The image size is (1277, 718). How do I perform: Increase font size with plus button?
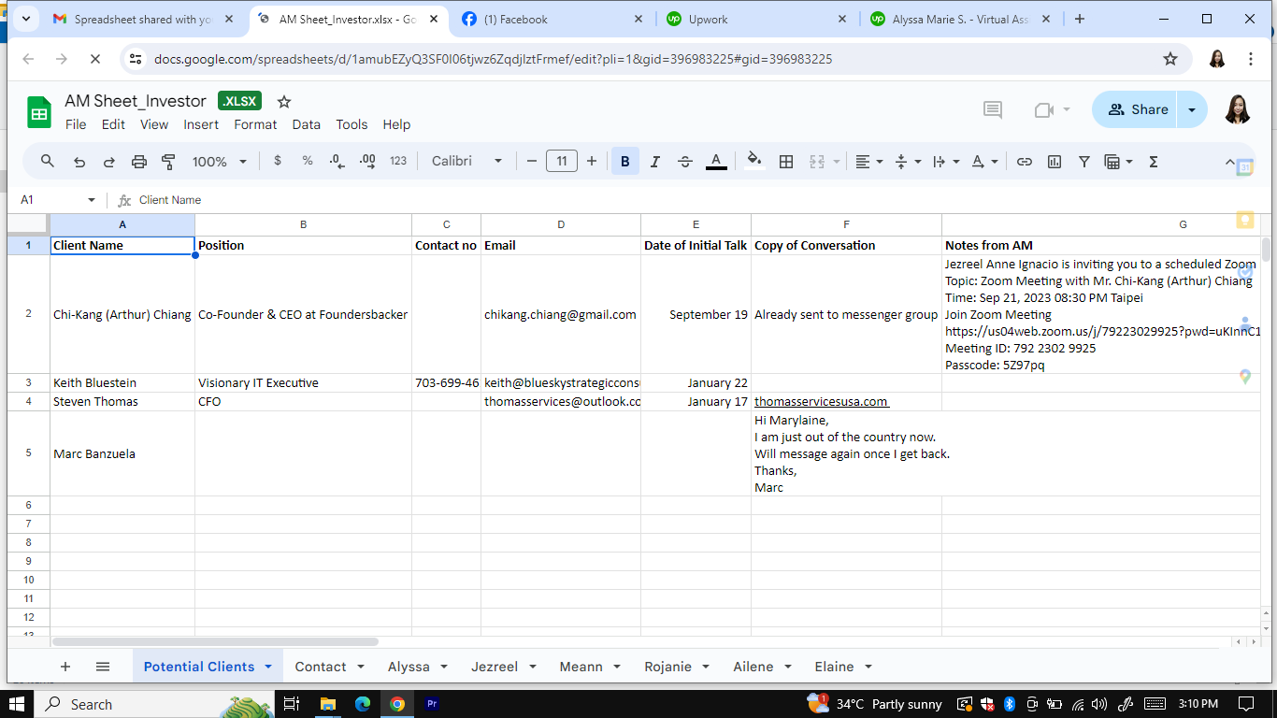(x=592, y=161)
